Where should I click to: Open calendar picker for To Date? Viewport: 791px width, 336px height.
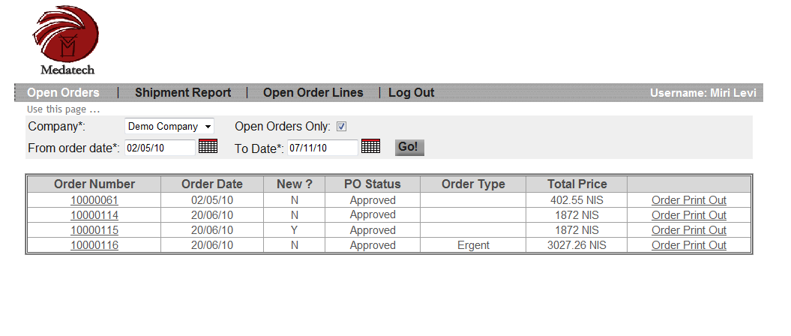click(371, 147)
